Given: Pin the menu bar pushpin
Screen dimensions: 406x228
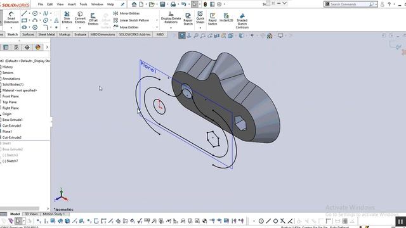Looking at the screenshot, I should [x=122, y=4].
